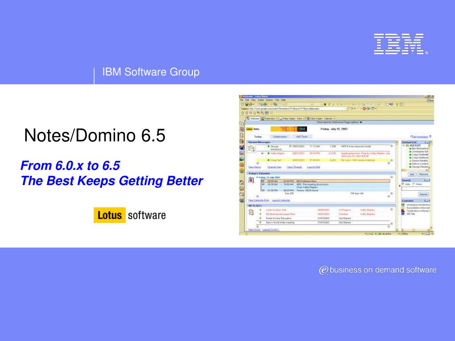Open the Help menu in Lotus Notes
This screenshot has width=455, height=341.
point(283,100)
